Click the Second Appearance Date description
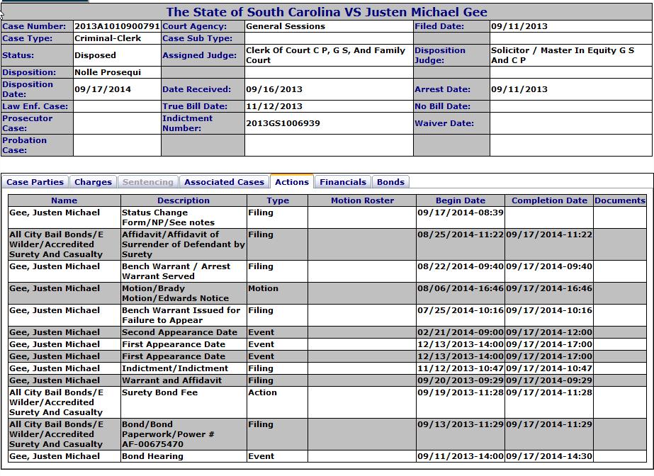Image resolution: width=654 pixels, height=476 pixels. [x=179, y=333]
